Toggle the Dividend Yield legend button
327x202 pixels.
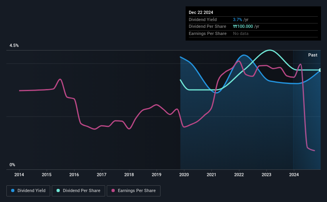pos(28,191)
